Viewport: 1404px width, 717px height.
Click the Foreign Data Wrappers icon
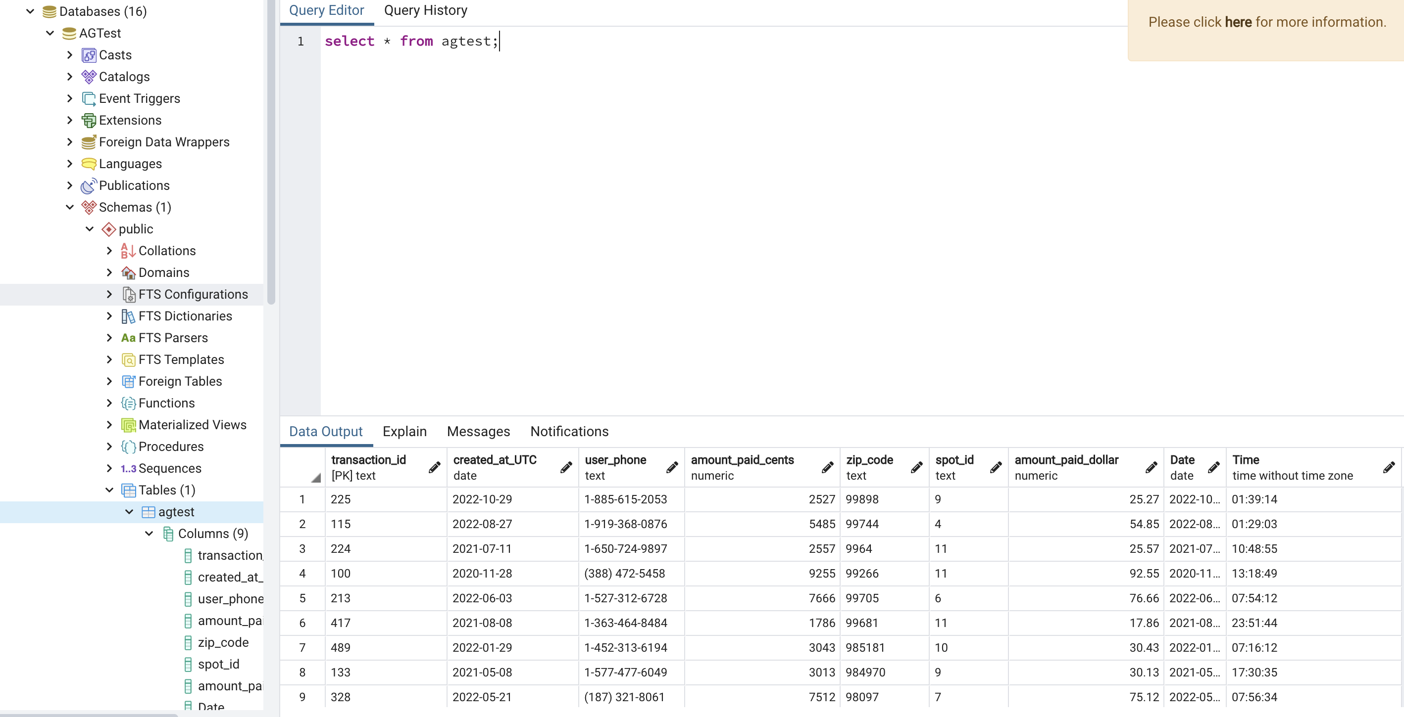click(88, 142)
